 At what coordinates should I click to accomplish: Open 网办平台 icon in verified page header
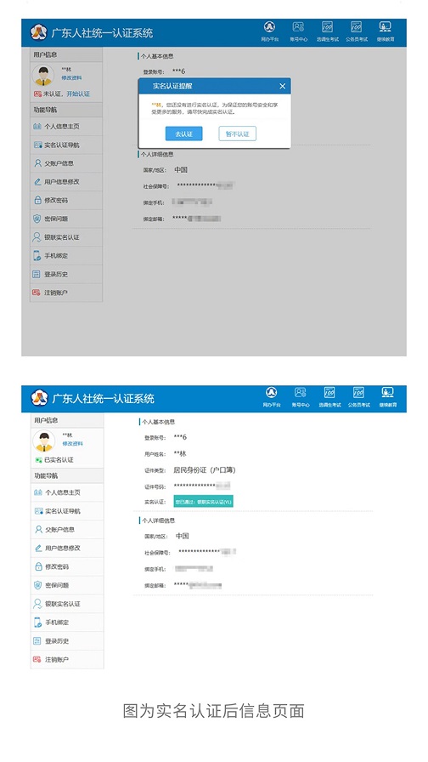[272, 397]
